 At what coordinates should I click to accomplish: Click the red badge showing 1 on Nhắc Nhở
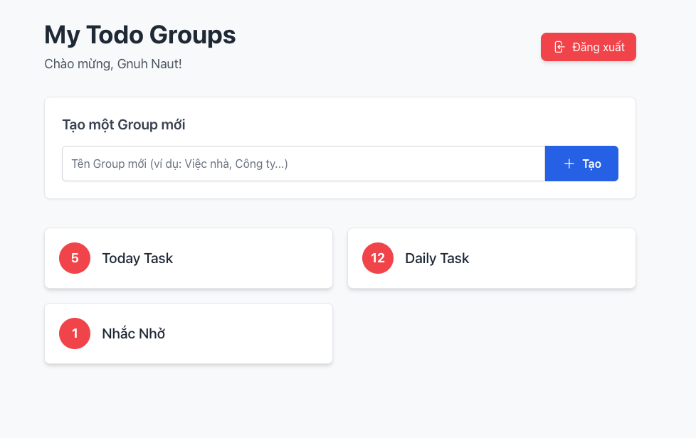74,333
